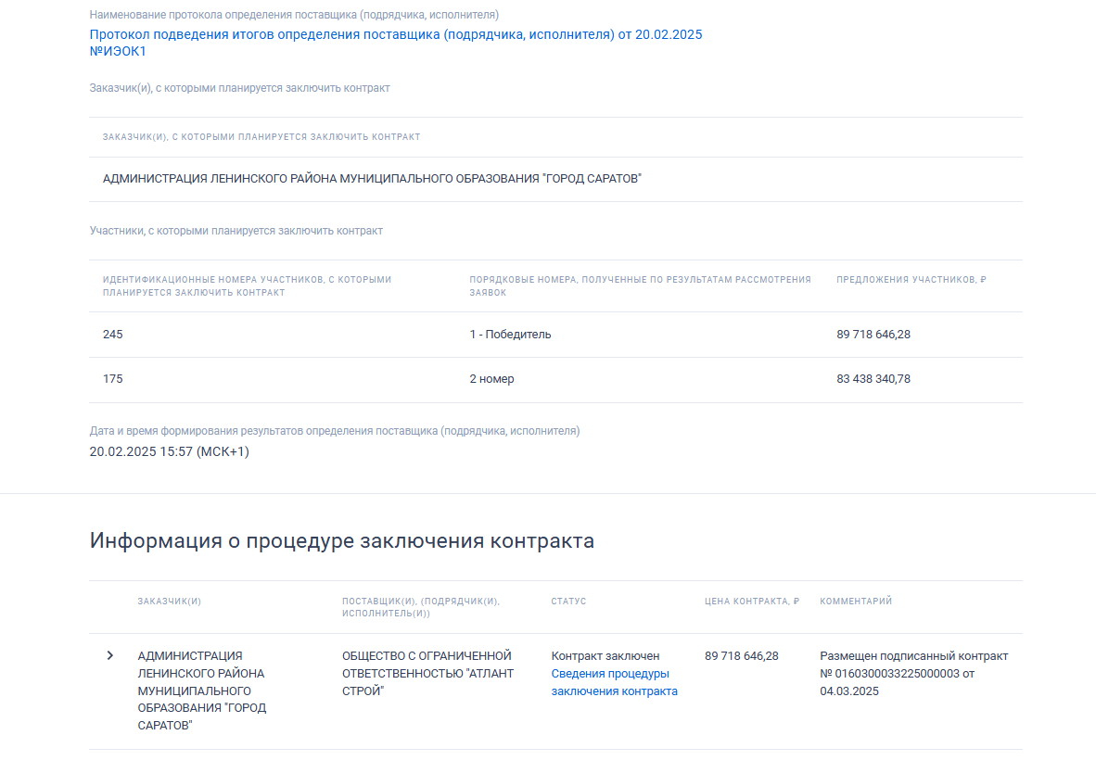Screen dimensions: 1096x773
Task: Click the '2 номер' rank cell
Action: pyautogui.click(x=491, y=379)
